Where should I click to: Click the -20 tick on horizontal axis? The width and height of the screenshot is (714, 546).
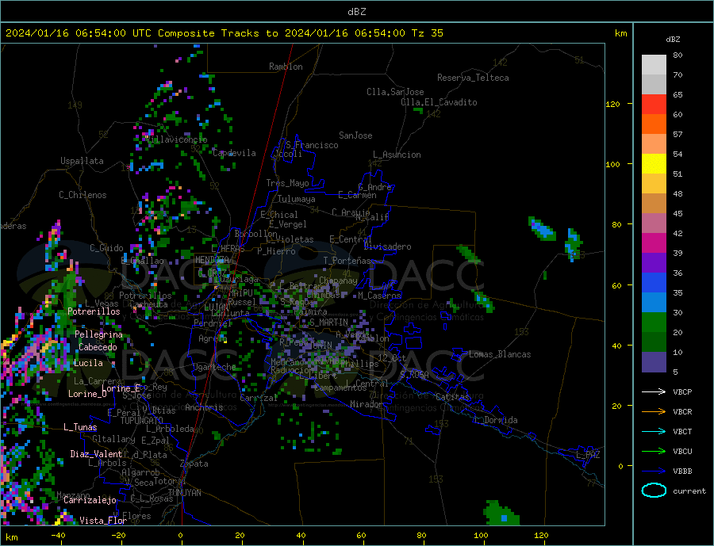coord(118,536)
